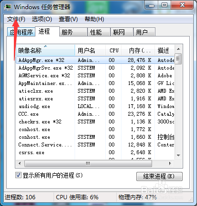Open the 文件(F) menu
This screenshot has height=206, width=197.
coord(16,19)
